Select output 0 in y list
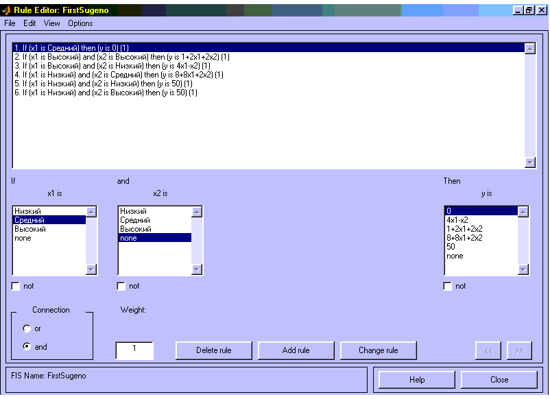The image size is (550, 399). pos(481,211)
